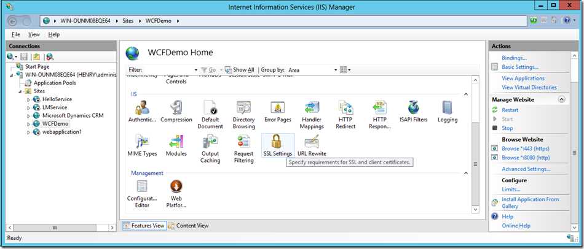The height and width of the screenshot is (249, 584).
Task: Click the Up folder icon in Connections toolbar
Action: tap(36, 56)
